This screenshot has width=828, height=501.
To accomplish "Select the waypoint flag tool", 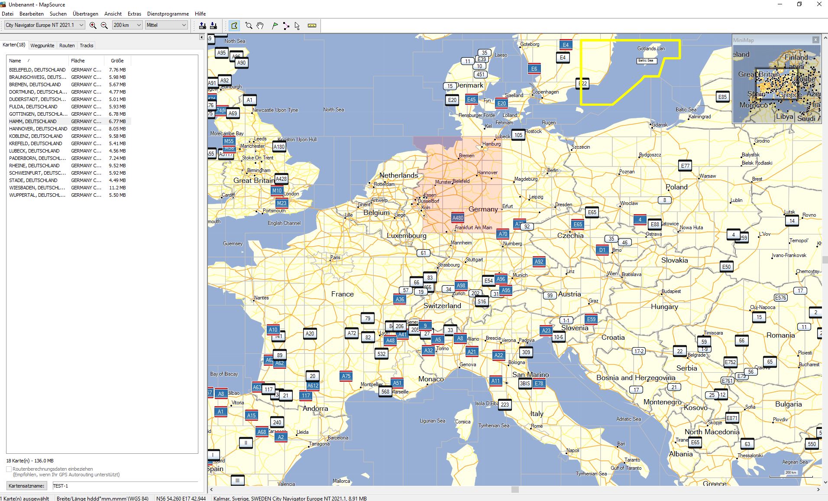I will pyautogui.click(x=275, y=26).
